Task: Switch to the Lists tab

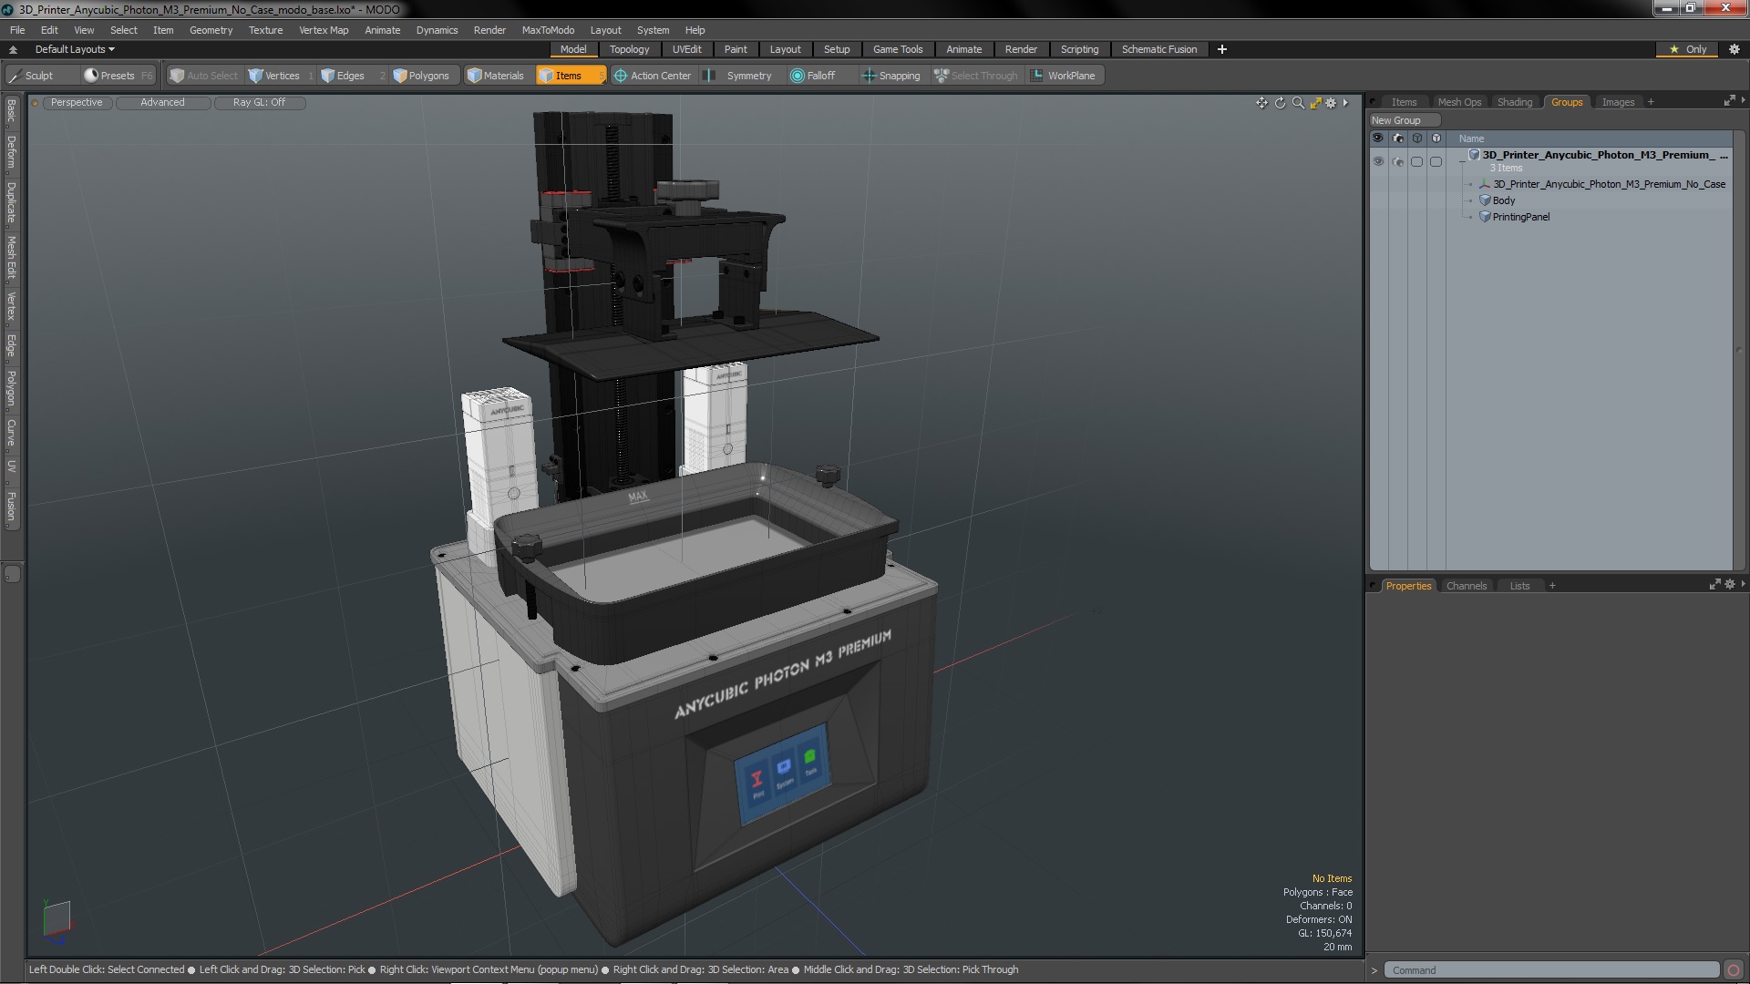Action: click(x=1519, y=586)
